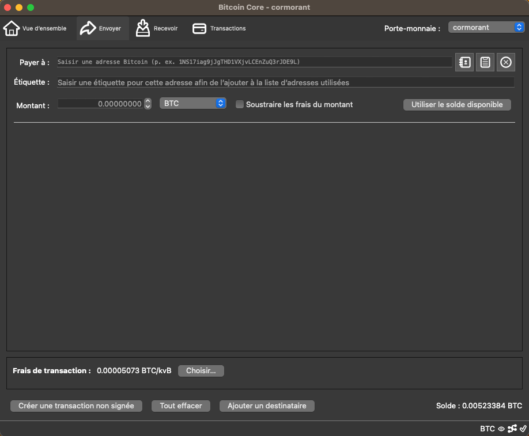Click the Payer à address input field
This screenshot has width=529, height=436.
[x=254, y=62]
